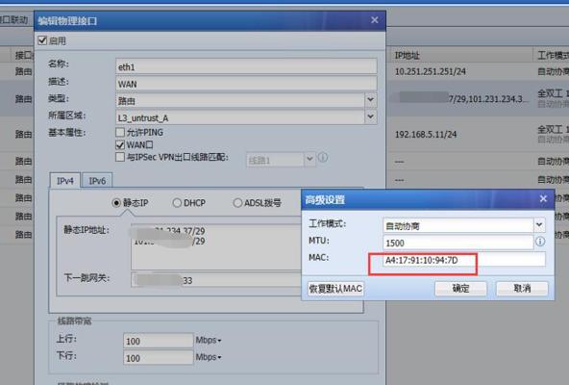
Task: Toggle the 启用 enable checkbox
Action: tap(42, 40)
